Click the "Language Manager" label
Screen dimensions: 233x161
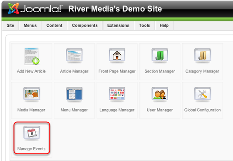(117, 110)
